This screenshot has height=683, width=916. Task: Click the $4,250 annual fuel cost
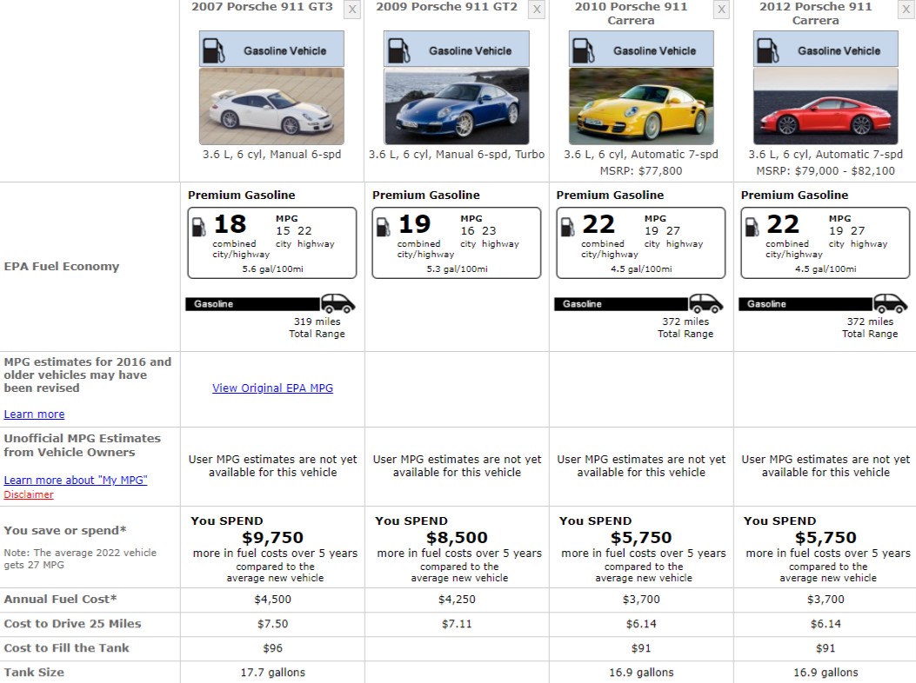457,600
